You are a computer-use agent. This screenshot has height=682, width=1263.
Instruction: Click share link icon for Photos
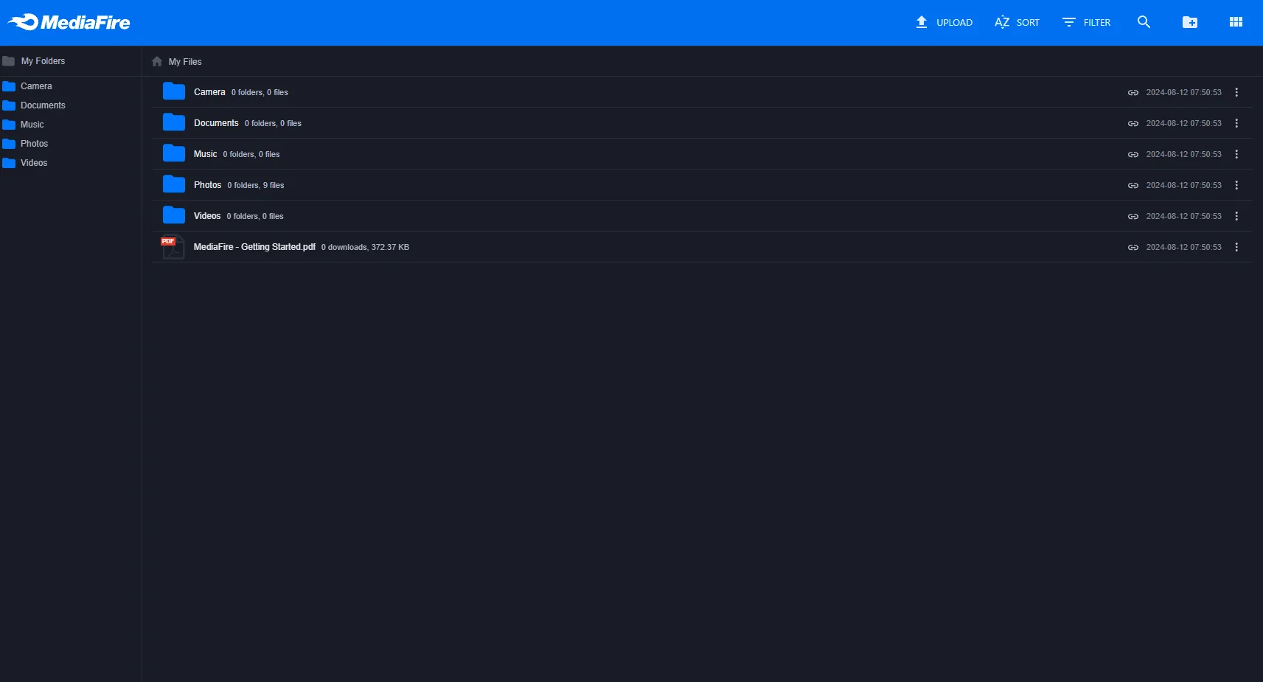[1133, 186]
